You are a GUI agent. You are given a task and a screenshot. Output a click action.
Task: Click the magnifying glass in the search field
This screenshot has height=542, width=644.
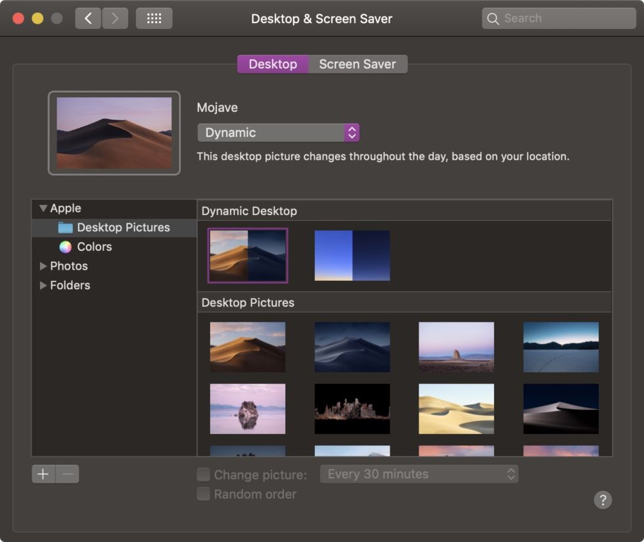point(493,18)
